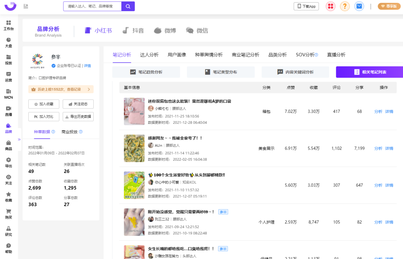Viewport: 403px width, 259px height.
Task: Open 相关笔记列表 section button
Action: click(x=369, y=72)
